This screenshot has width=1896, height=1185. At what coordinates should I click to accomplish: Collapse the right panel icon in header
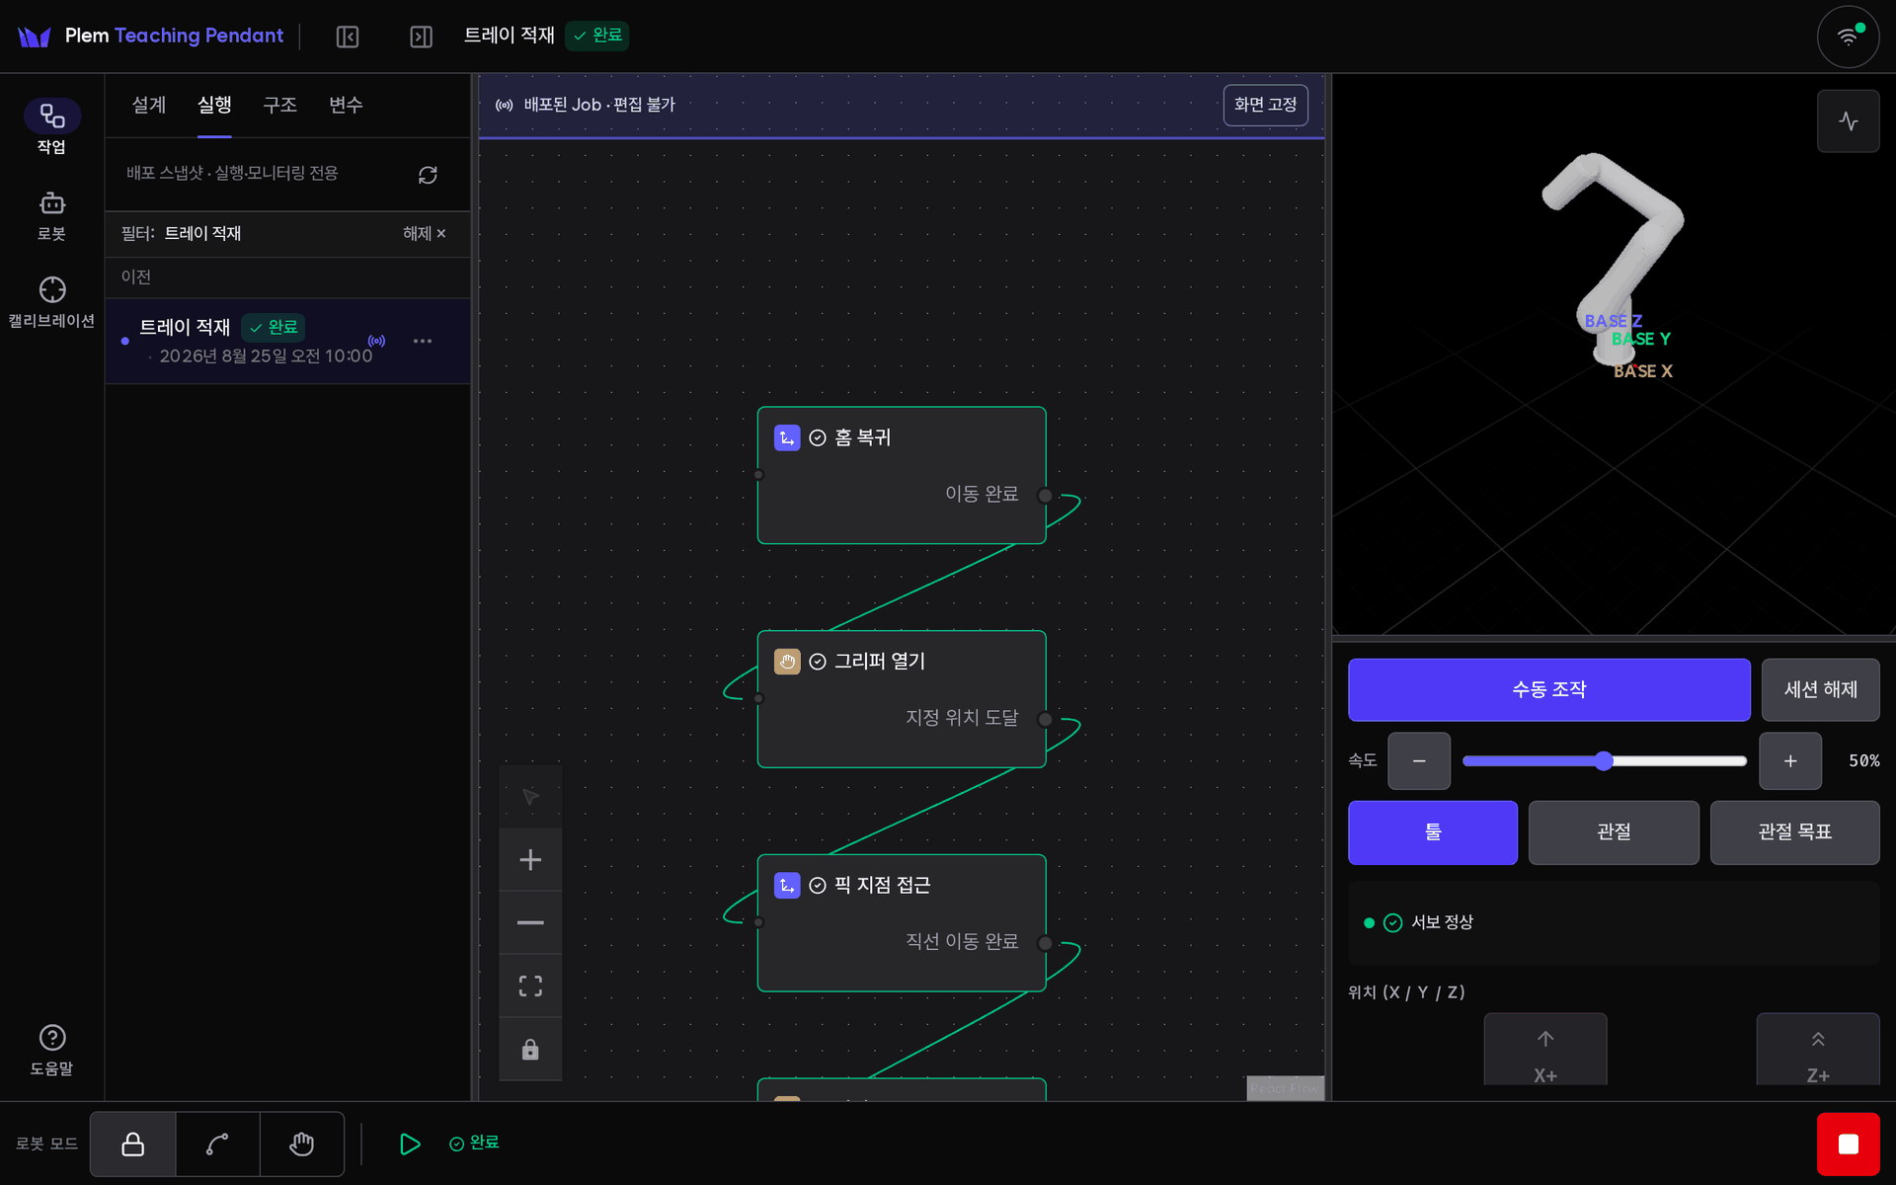pyautogui.click(x=422, y=37)
